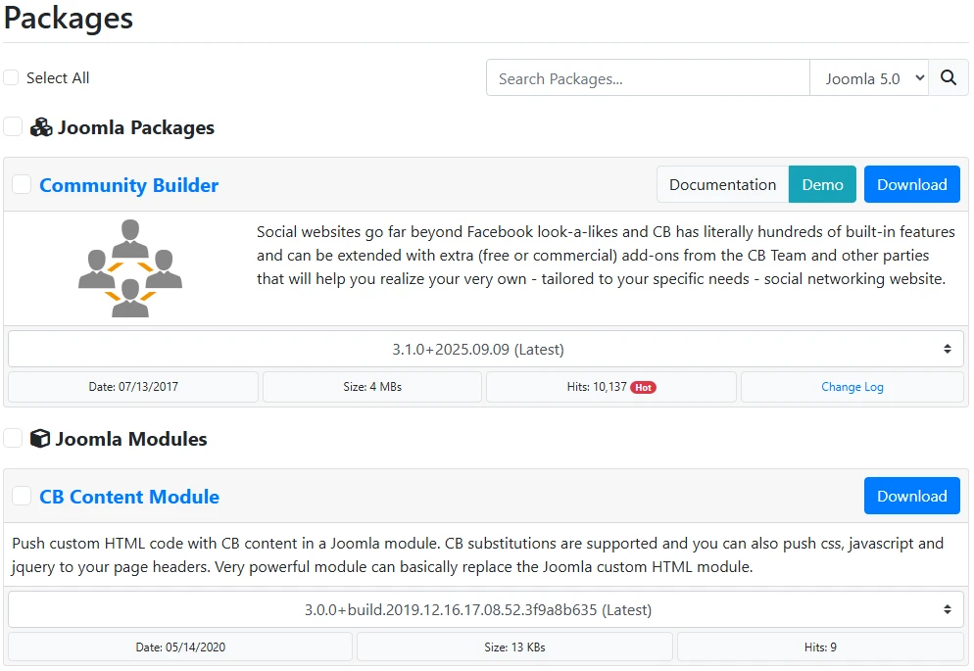Check the Joomla Packages group checkbox
This screenshot has height=671, width=974.
[13, 126]
